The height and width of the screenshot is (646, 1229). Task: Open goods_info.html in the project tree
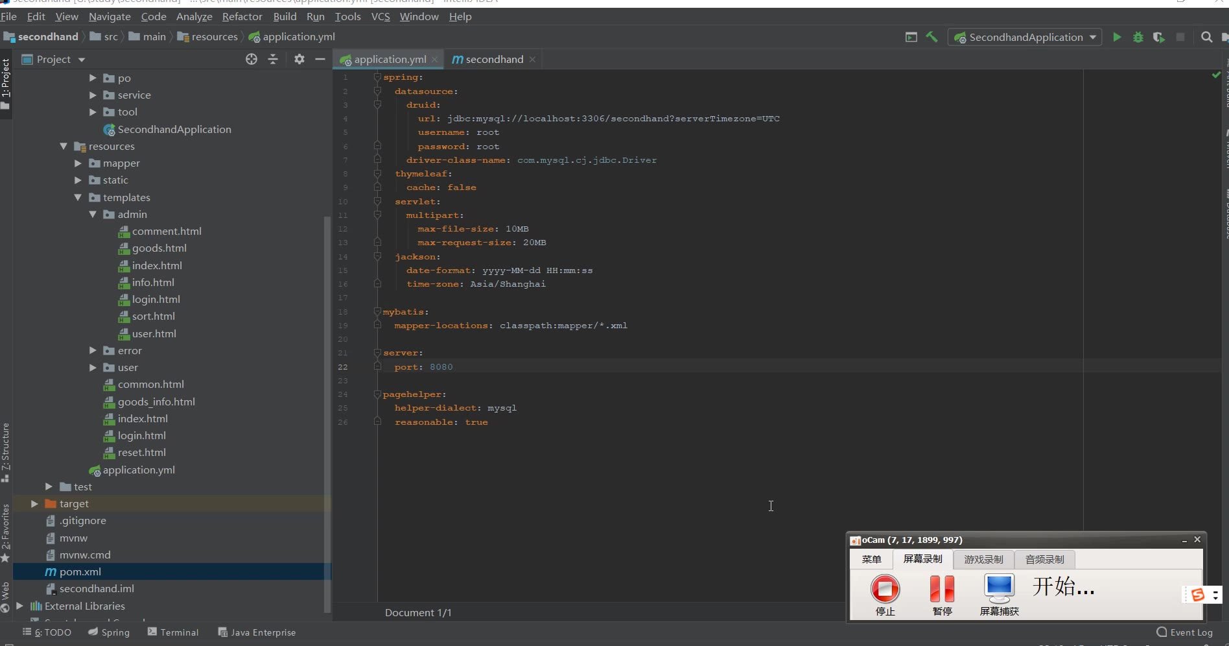[x=156, y=402]
